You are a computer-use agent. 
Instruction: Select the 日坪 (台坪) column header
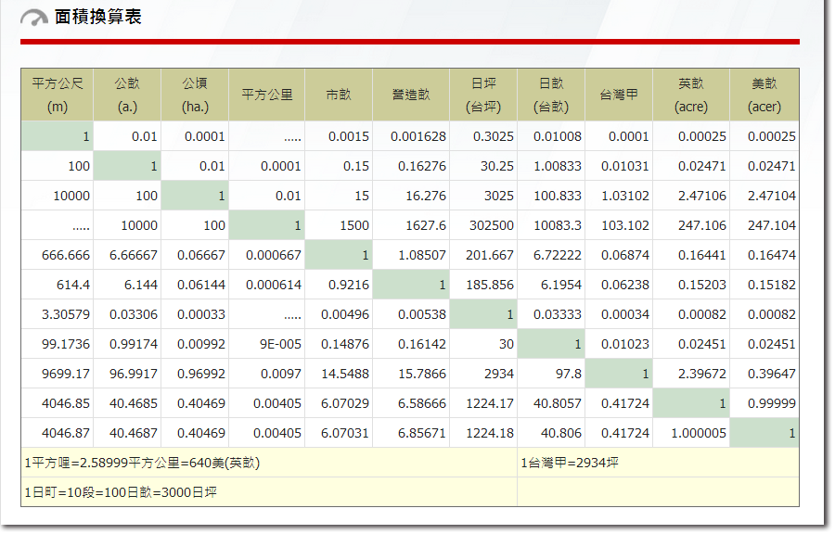483,95
